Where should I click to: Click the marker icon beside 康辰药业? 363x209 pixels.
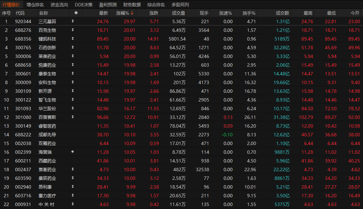73,178
